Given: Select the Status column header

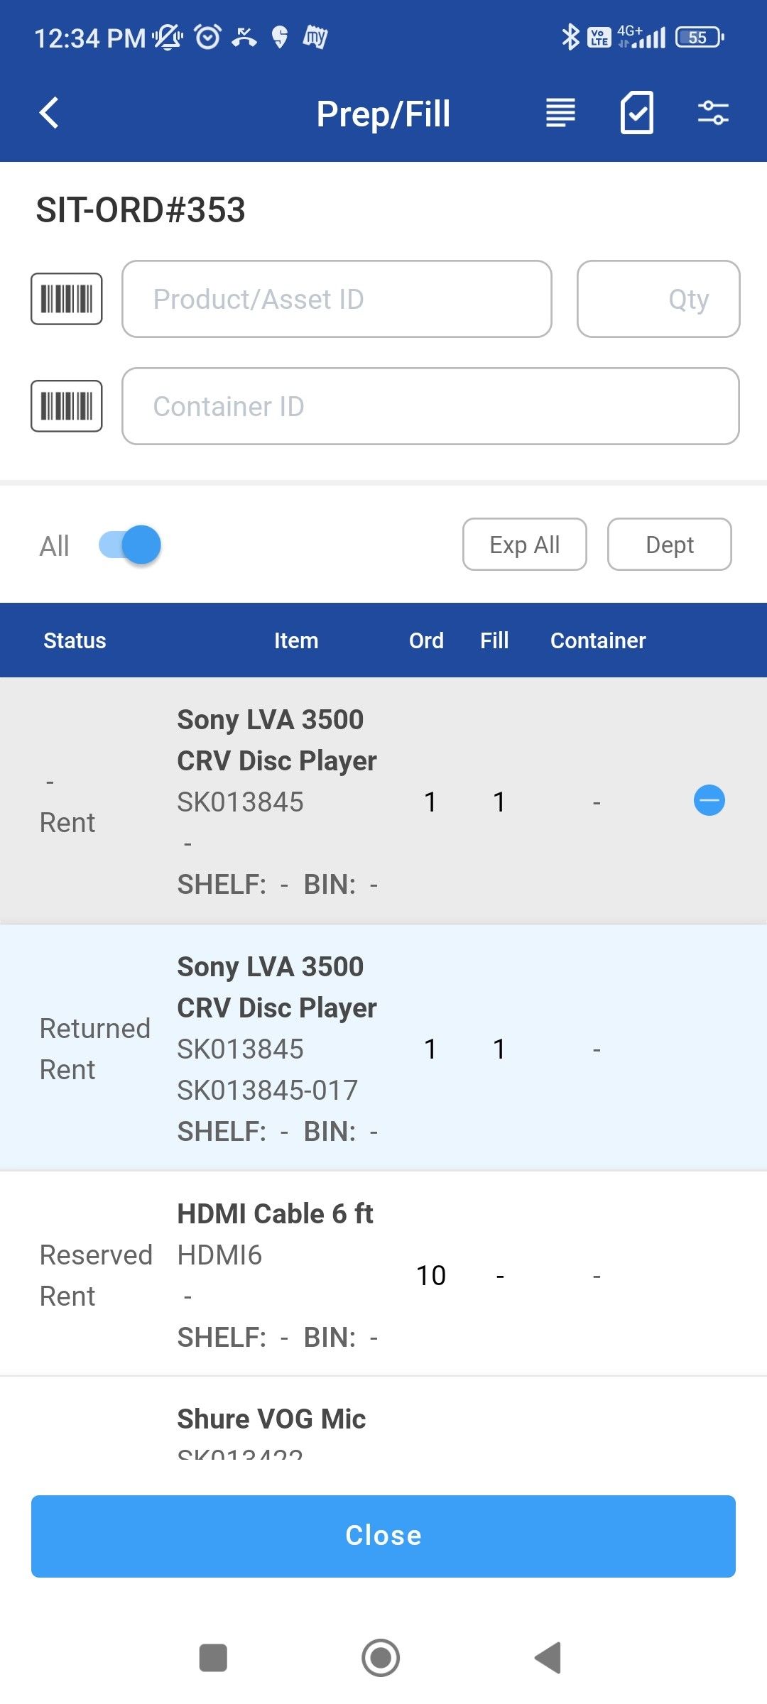Looking at the screenshot, I should 75,640.
